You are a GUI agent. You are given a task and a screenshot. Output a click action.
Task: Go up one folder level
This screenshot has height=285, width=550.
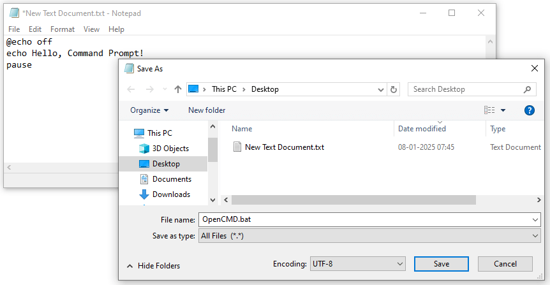click(x=178, y=89)
